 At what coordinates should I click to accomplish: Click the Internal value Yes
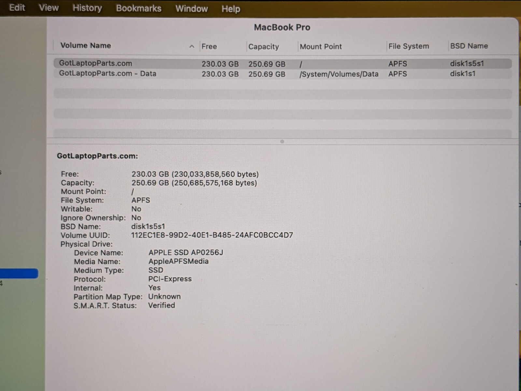pyautogui.click(x=154, y=288)
